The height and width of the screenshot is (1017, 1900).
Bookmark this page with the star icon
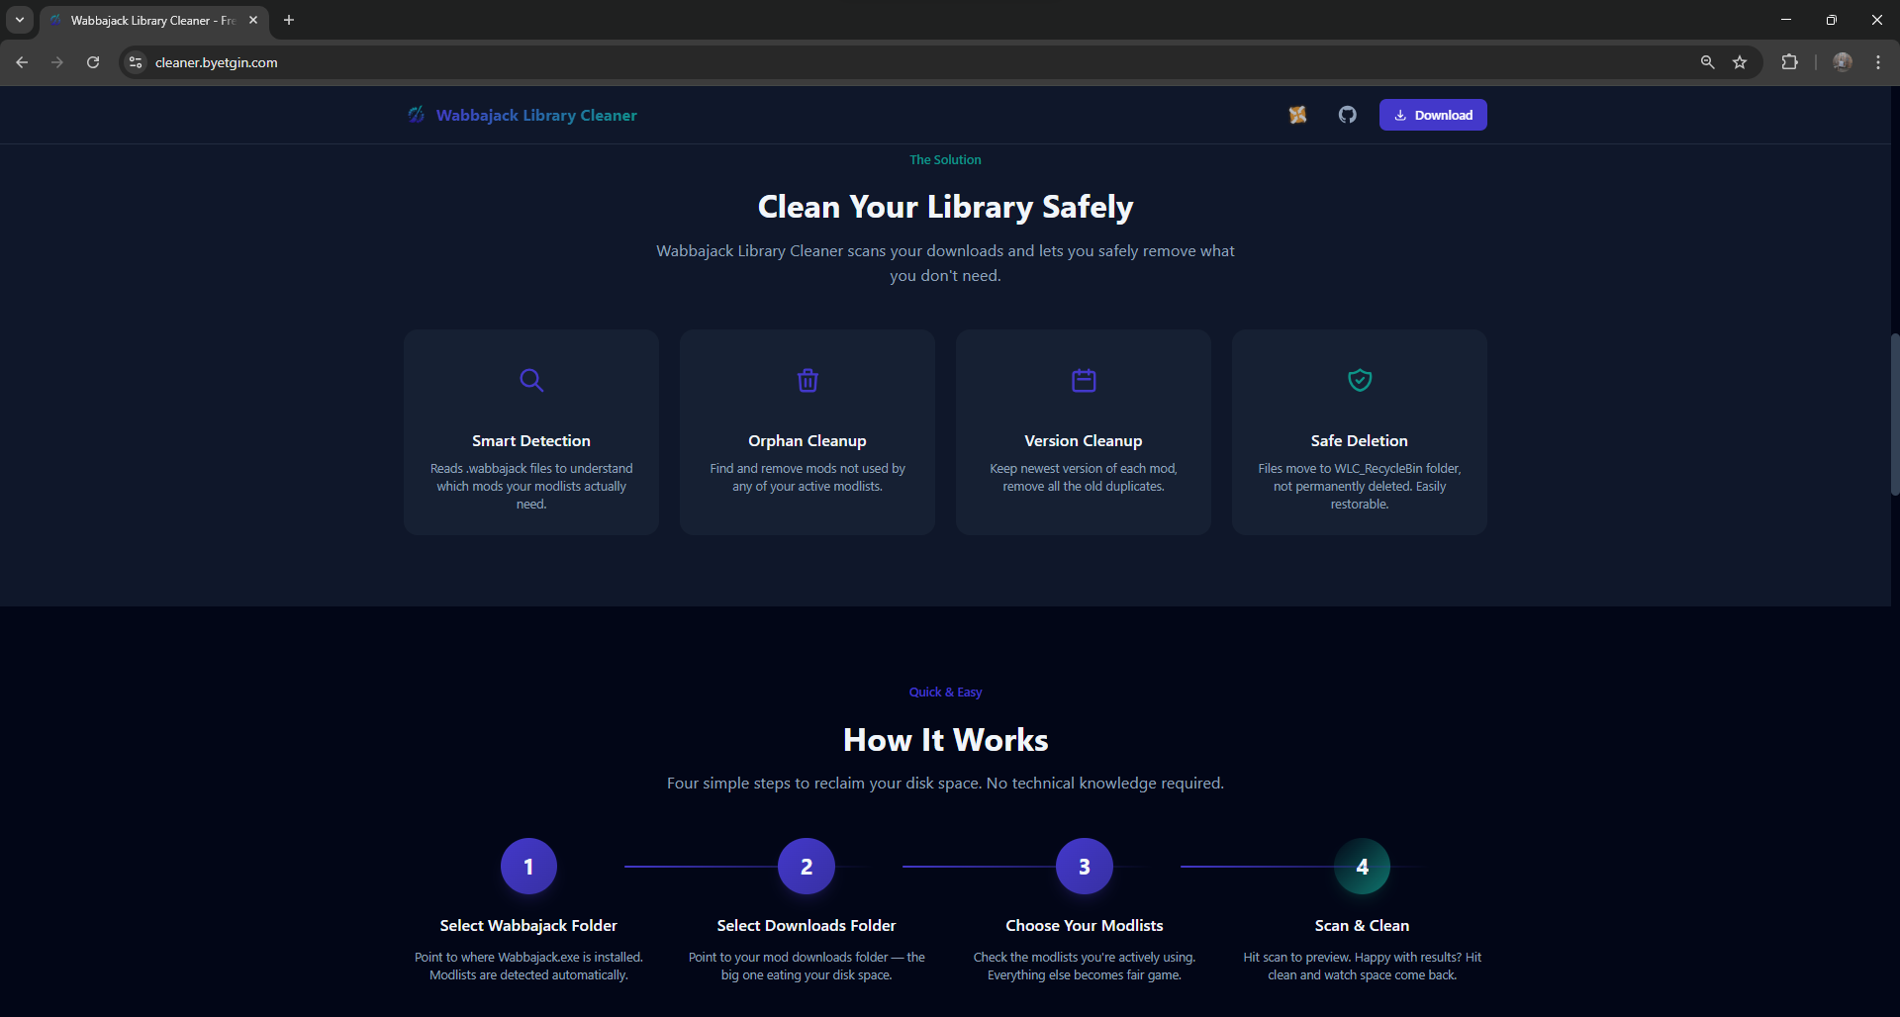point(1740,62)
